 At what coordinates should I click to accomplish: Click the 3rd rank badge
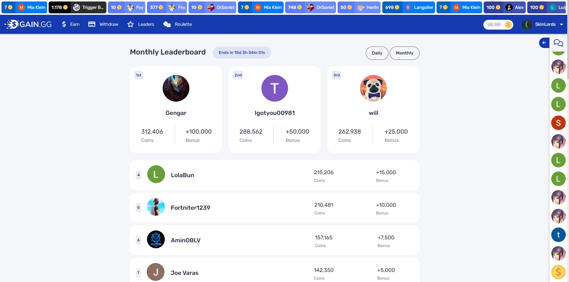click(336, 75)
